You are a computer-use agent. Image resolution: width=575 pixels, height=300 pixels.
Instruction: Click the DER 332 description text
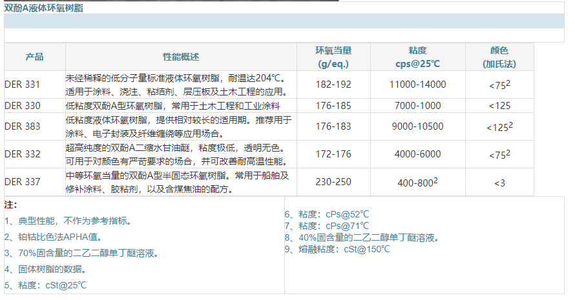point(177,154)
